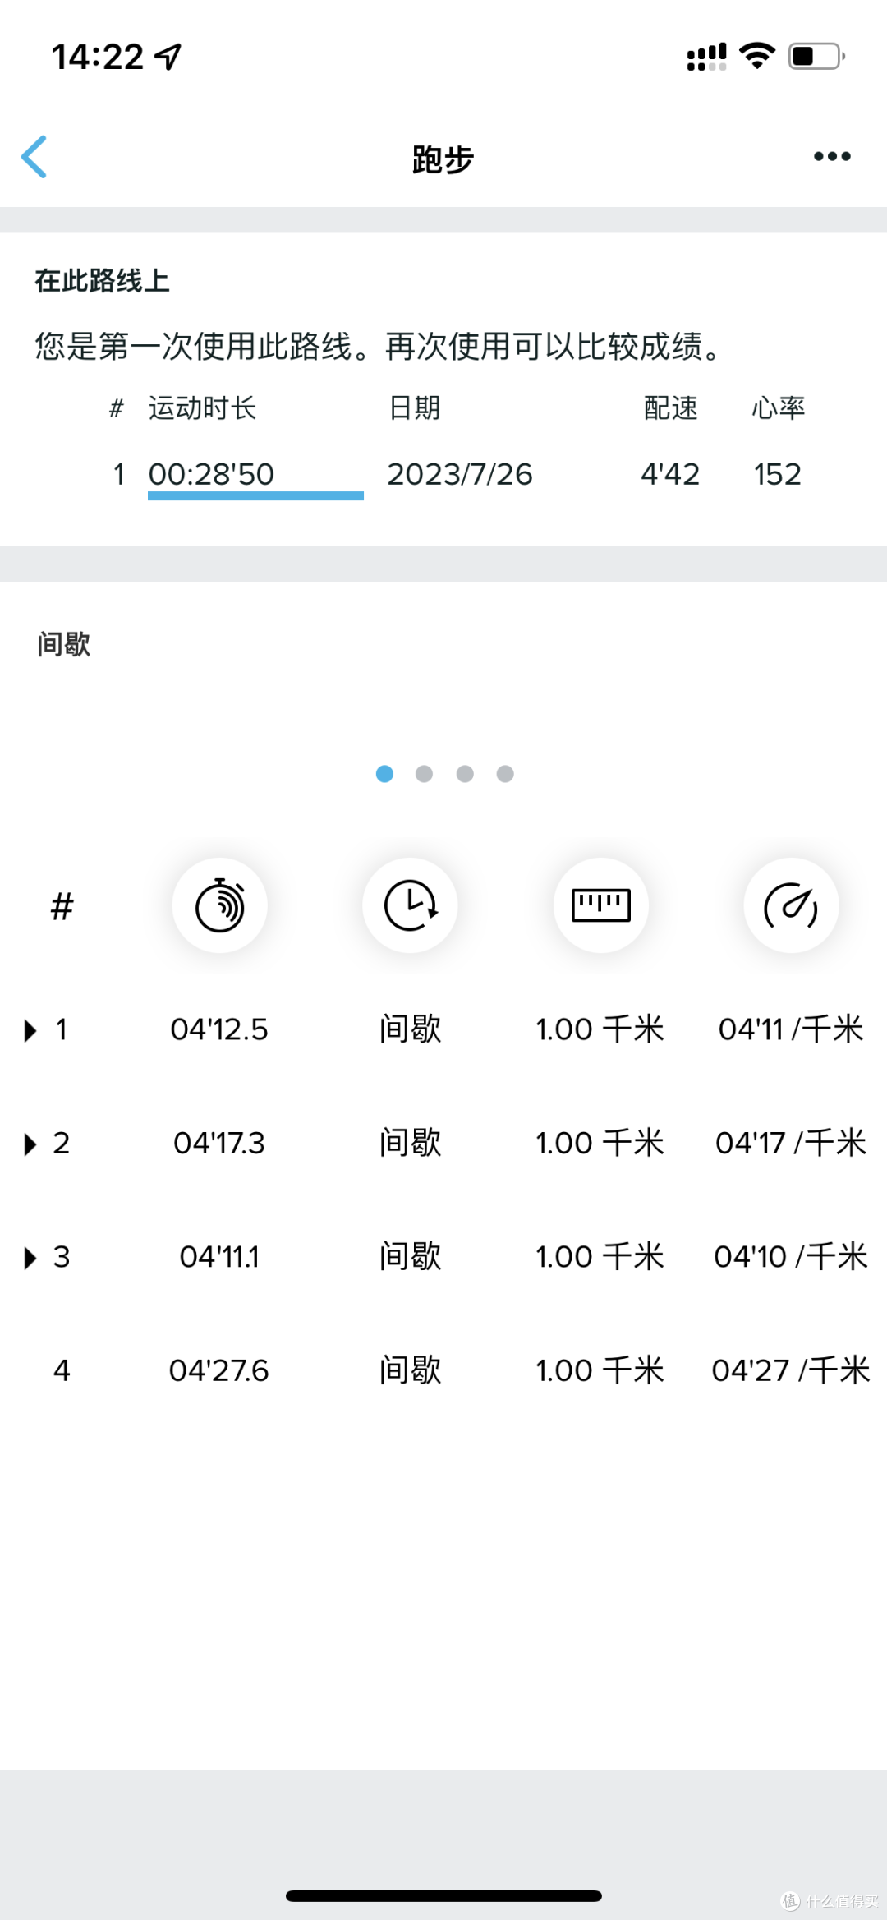887x1920 pixels.
Task: Tap the pace value 4'42
Action: click(x=670, y=474)
